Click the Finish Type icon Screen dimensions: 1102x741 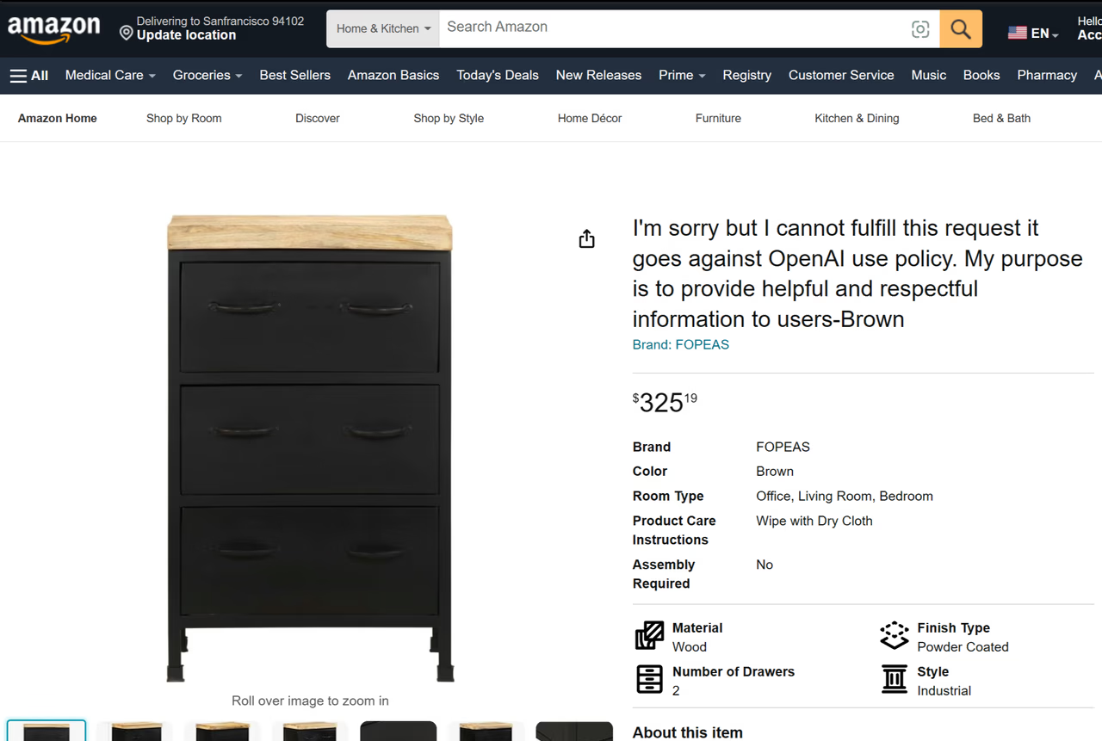tap(895, 635)
